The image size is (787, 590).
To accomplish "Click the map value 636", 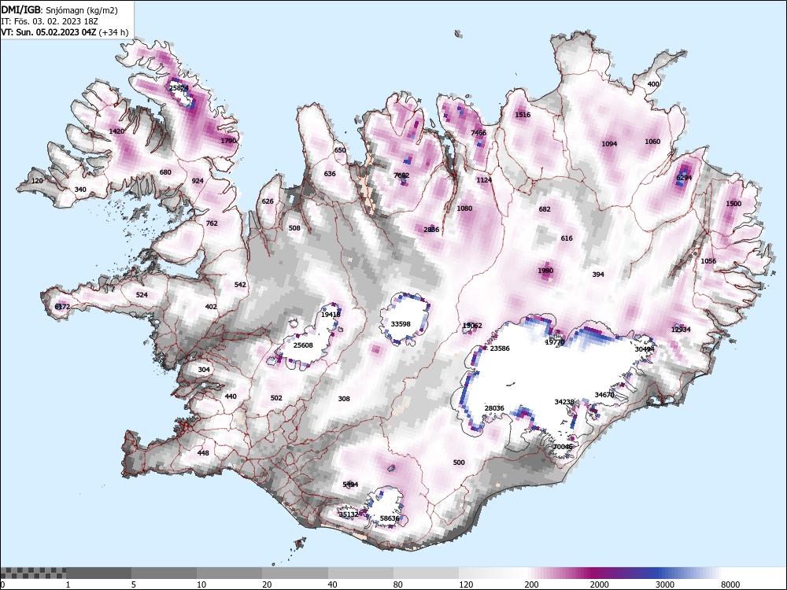I will coord(330,174).
